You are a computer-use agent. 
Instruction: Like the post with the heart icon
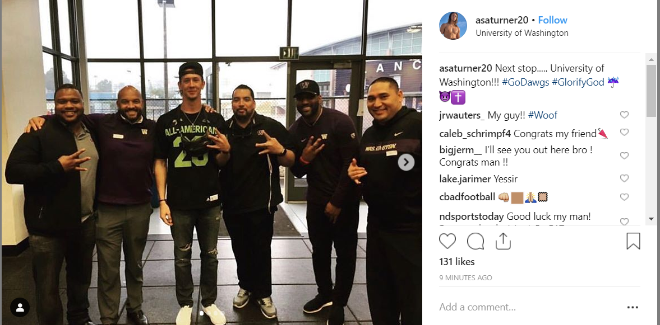click(x=447, y=242)
